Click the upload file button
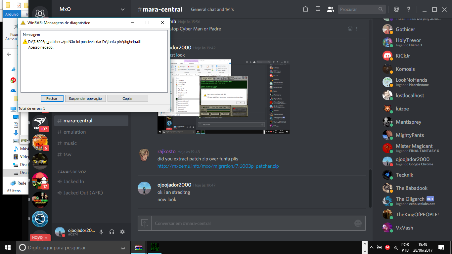This screenshot has width=452, height=254. click(145, 223)
